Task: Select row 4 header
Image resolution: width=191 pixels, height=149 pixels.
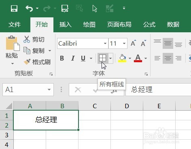Action: [x=6, y=145]
